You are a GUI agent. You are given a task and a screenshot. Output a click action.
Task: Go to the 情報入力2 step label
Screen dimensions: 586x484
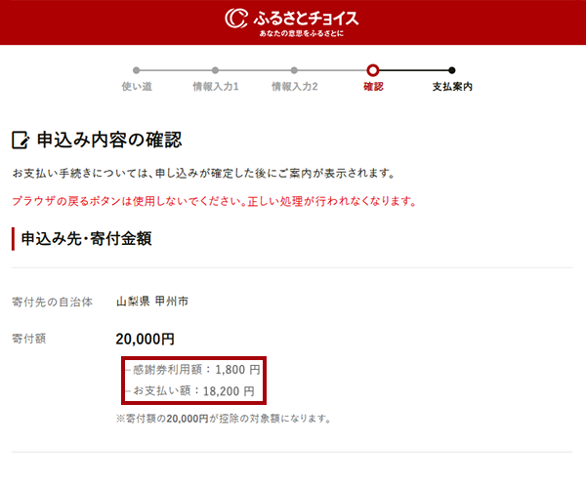294,87
